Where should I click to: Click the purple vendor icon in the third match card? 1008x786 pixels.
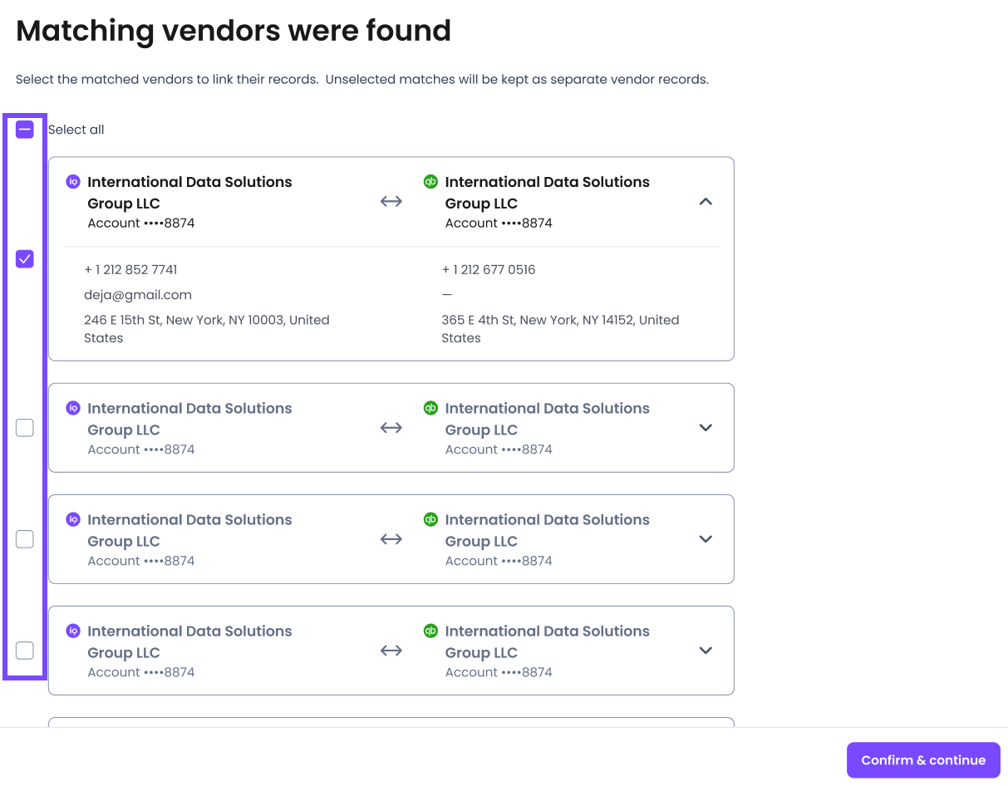73,519
